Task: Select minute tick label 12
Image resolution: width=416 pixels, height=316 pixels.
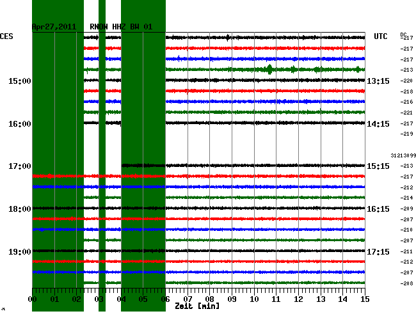Action: (298, 299)
